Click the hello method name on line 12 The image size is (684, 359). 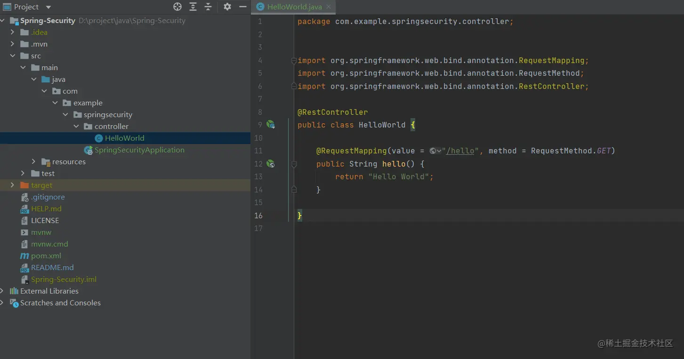394,164
